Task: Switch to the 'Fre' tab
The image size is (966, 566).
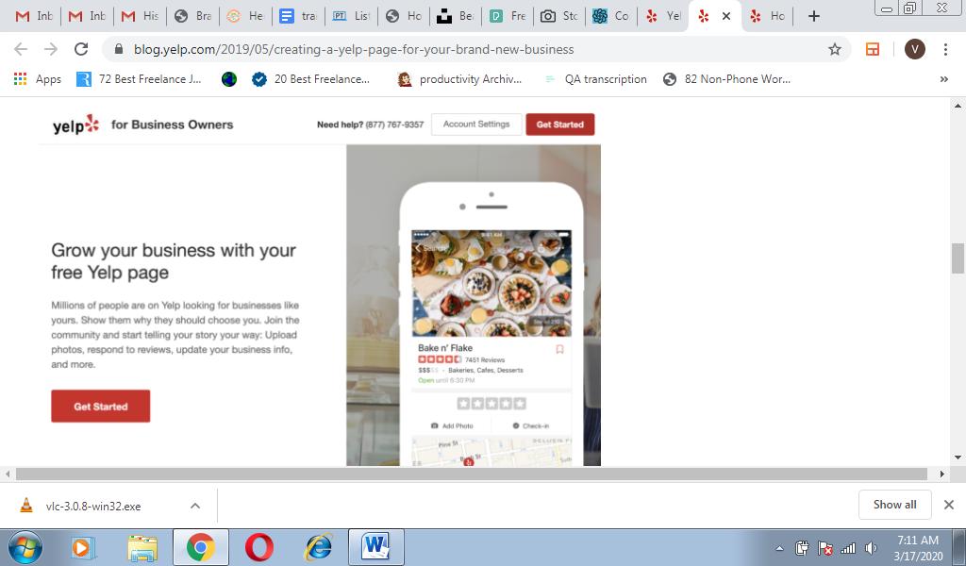Action: [x=508, y=16]
